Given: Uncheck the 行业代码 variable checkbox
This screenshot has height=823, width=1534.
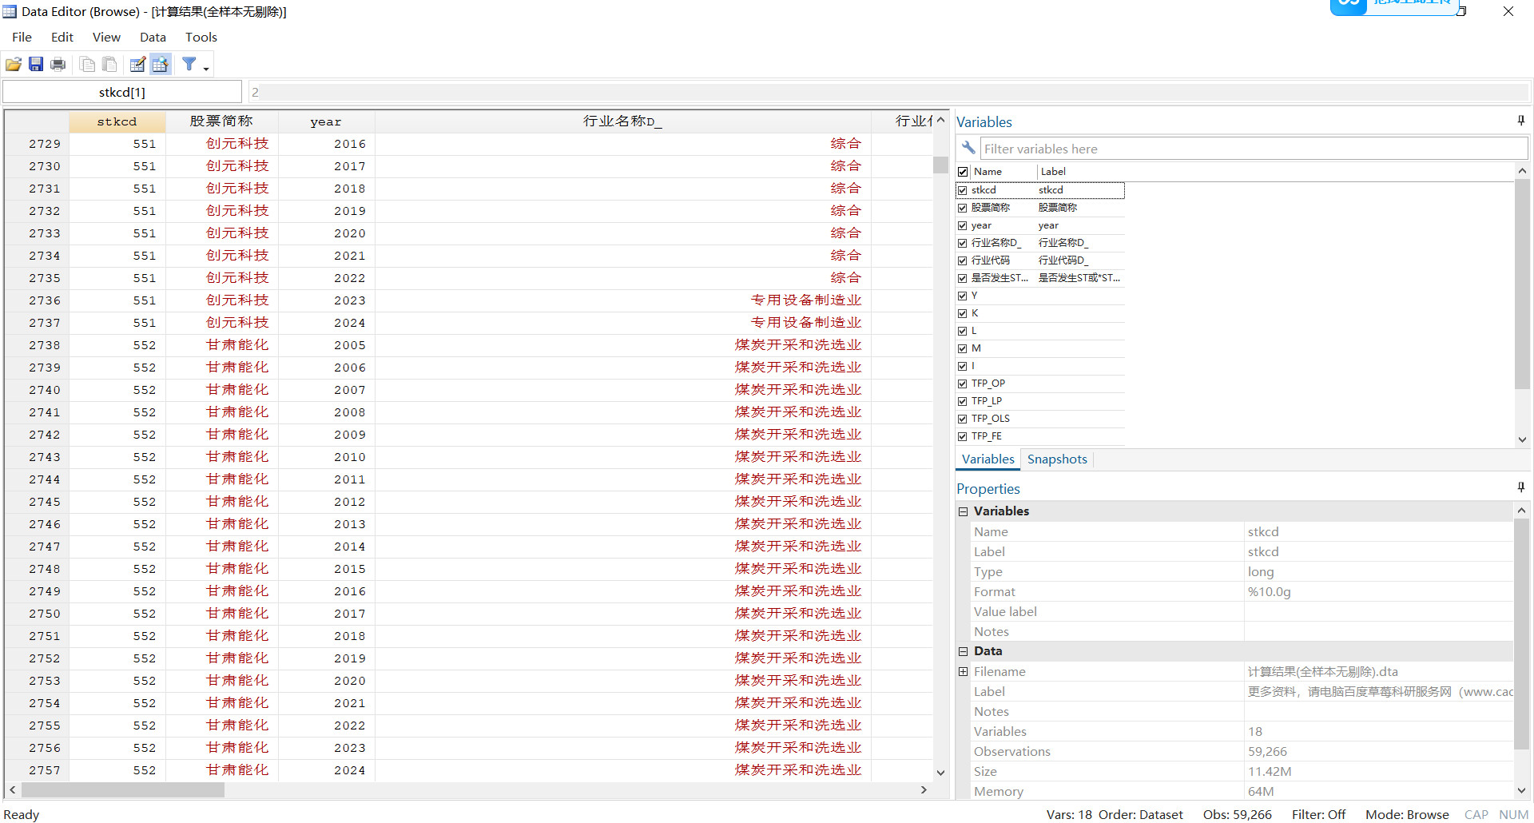Looking at the screenshot, I should [963, 260].
